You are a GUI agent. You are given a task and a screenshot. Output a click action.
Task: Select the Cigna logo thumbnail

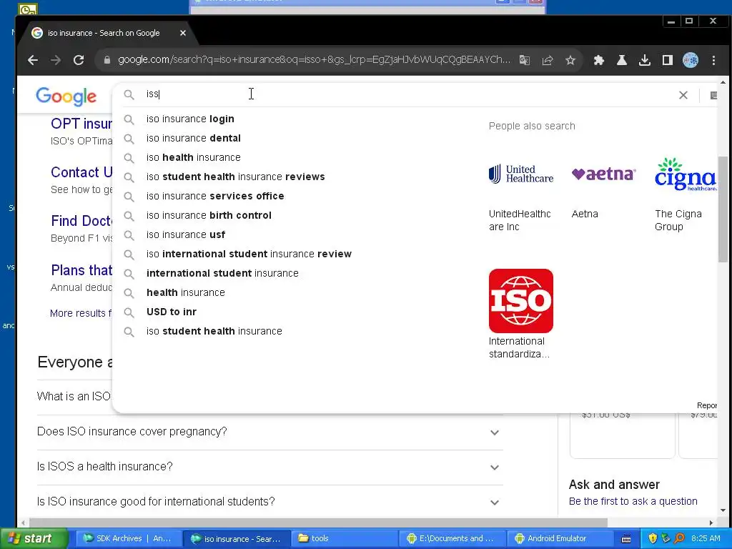coord(686,174)
